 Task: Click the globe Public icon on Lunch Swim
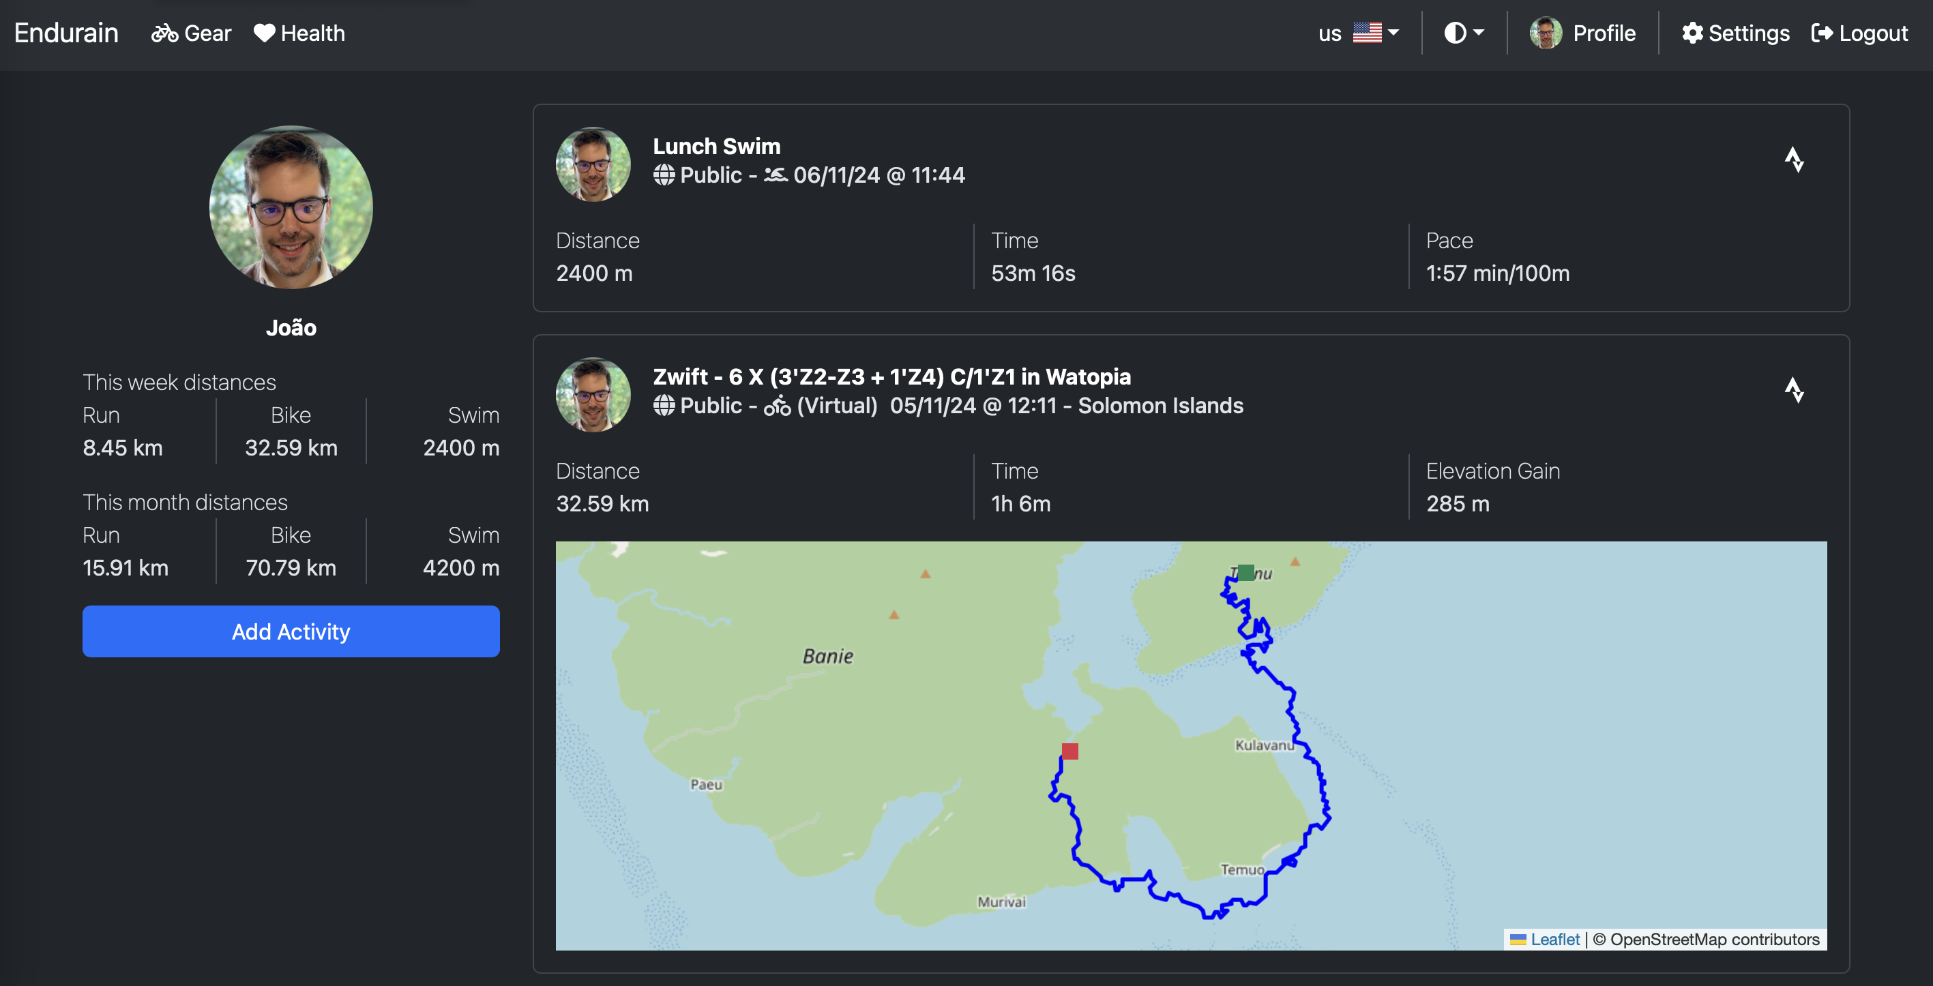click(x=664, y=175)
